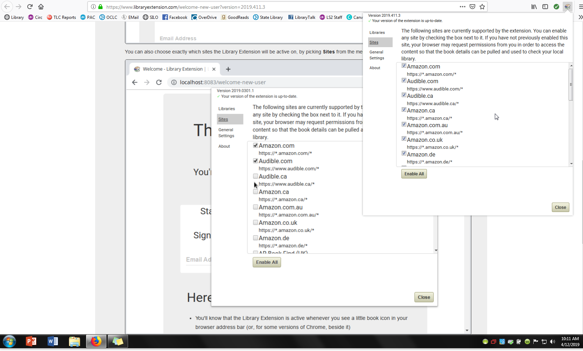Open Word from the Windows taskbar
This screenshot has width=583, height=351.
pos(53,341)
